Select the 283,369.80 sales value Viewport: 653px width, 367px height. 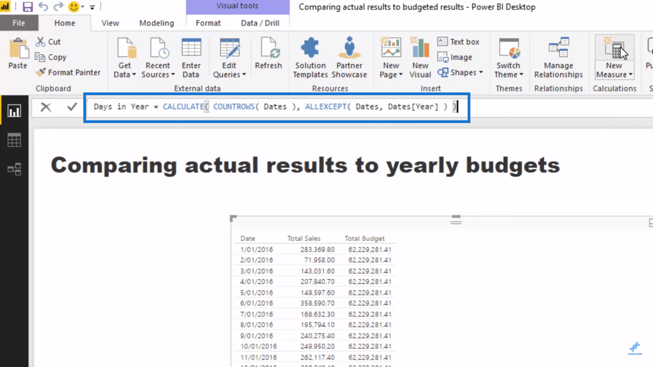coord(318,249)
